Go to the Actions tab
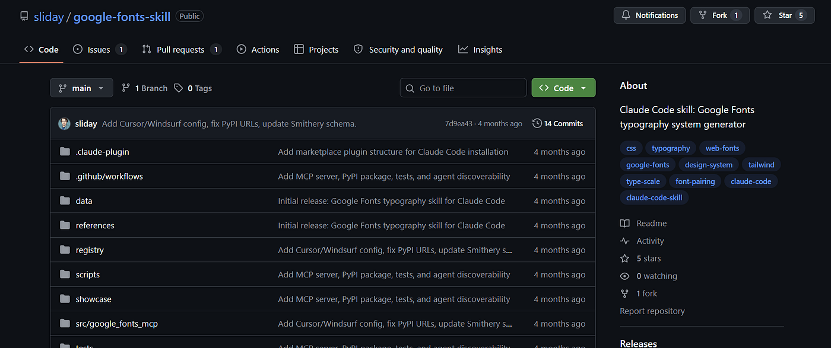The height and width of the screenshot is (348, 831). (258, 50)
